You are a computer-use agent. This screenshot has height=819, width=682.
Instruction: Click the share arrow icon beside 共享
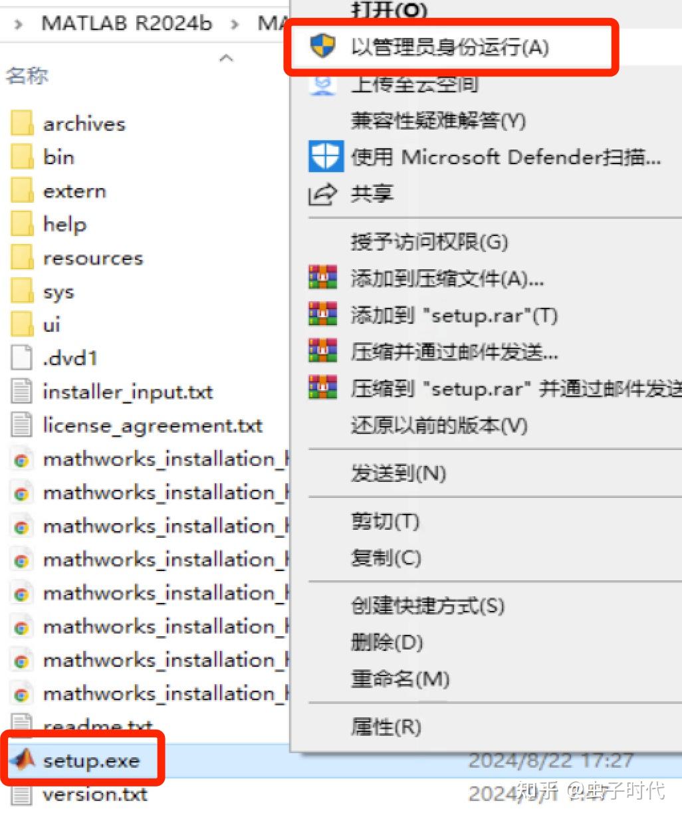pos(322,193)
